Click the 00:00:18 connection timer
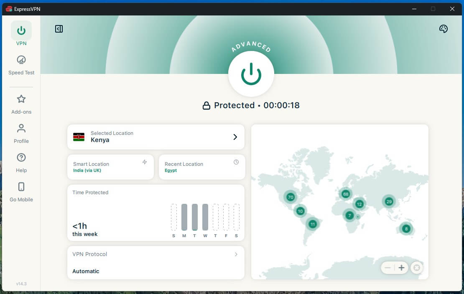The width and height of the screenshot is (464, 294). click(x=281, y=105)
